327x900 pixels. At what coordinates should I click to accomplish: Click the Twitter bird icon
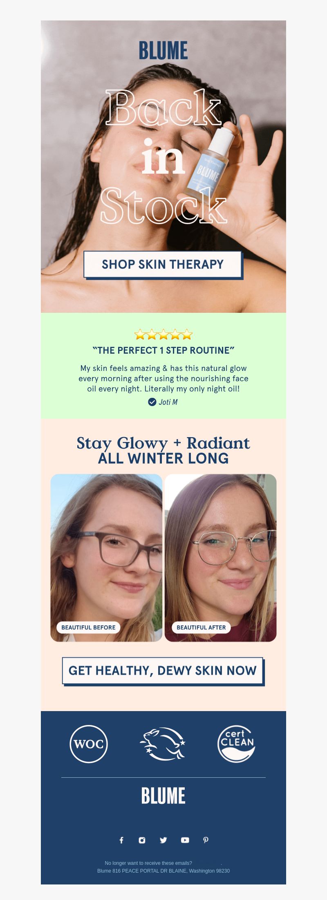pyautogui.click(x=163, y=840)
